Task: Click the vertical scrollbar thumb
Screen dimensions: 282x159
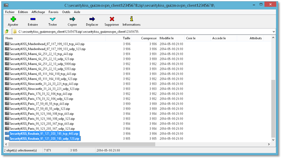Action: [273, 108]
